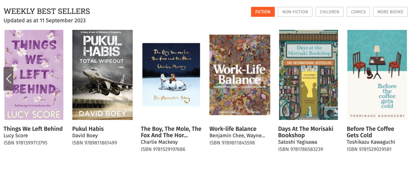
Task: Open Before The Coffee Gets Cold title
Action: coord(370,132)
